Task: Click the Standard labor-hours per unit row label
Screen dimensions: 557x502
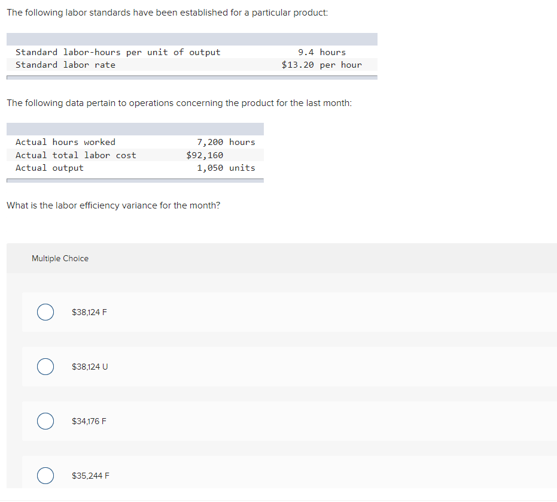Action: (118, 52)
